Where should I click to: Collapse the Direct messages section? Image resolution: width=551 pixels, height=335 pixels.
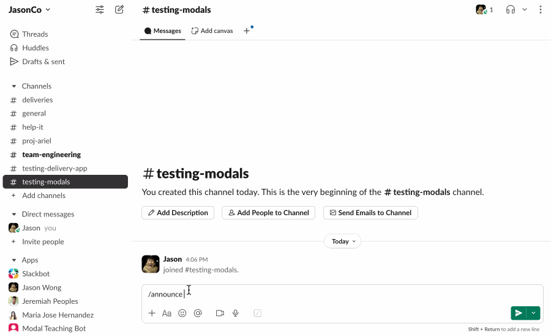tap(14, 215)
